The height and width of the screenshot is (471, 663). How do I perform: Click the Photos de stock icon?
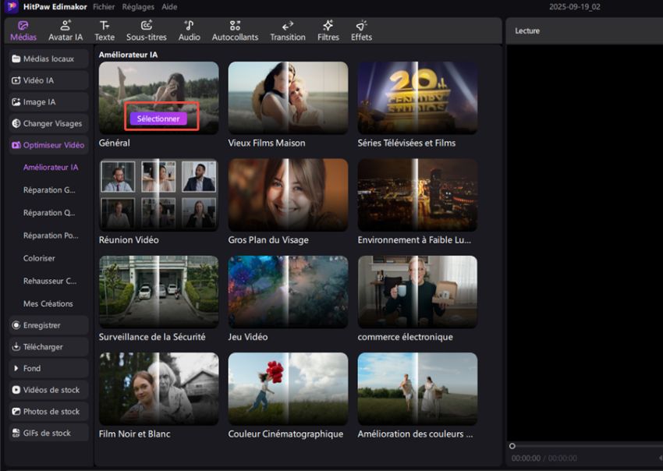[x=16, y=412]
